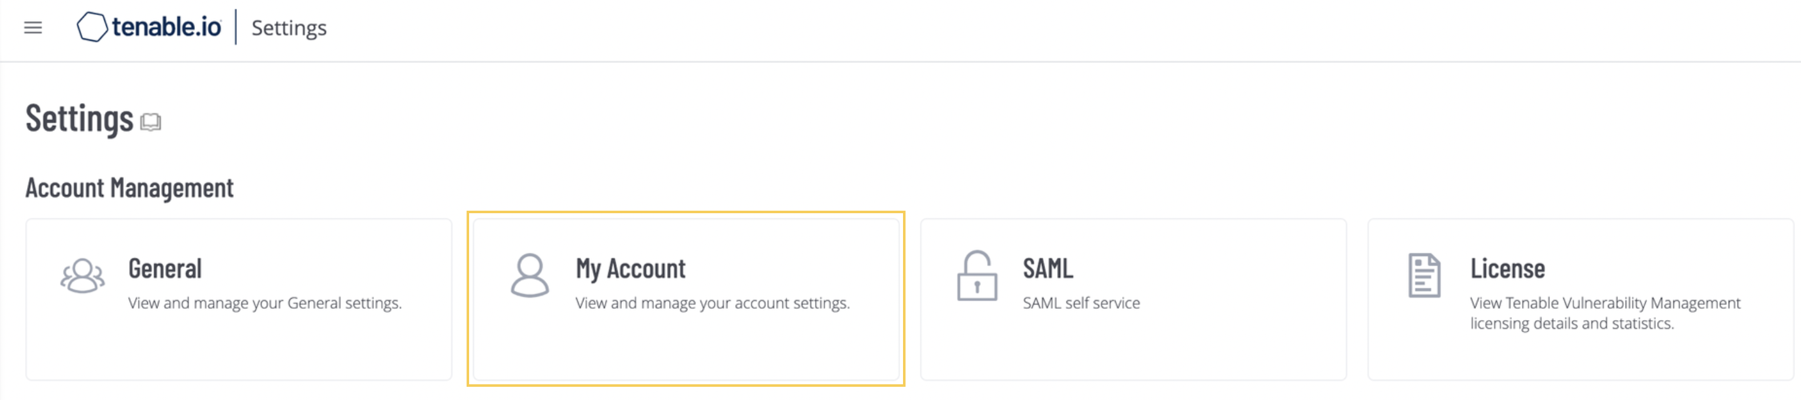Click the tenable.io wordmark text
Viewport: 1801px width, 400px height.
pos(167,27)
